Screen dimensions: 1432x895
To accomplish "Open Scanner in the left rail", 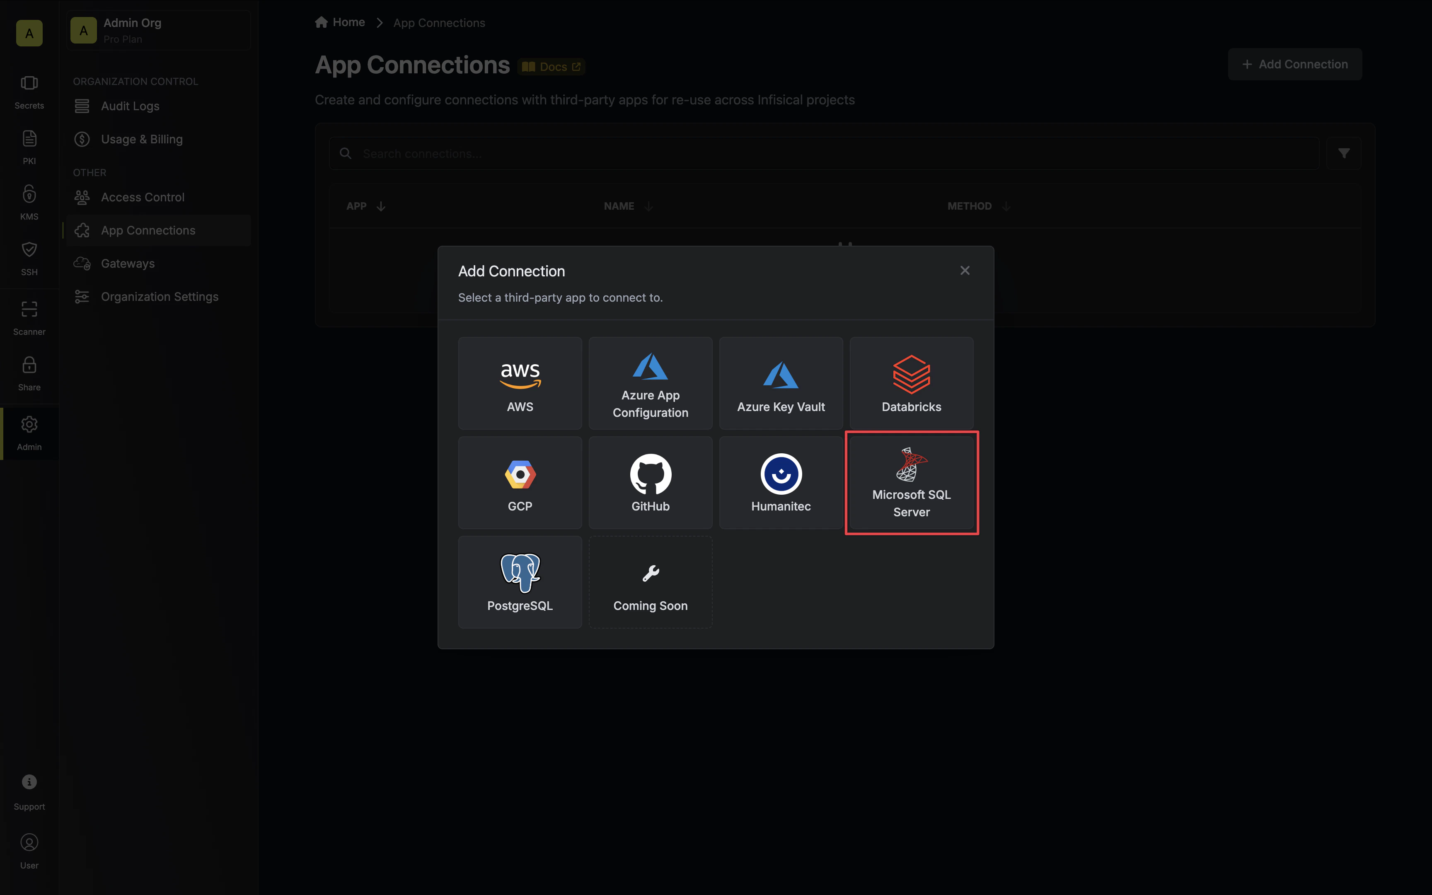I will click(29, 319).
